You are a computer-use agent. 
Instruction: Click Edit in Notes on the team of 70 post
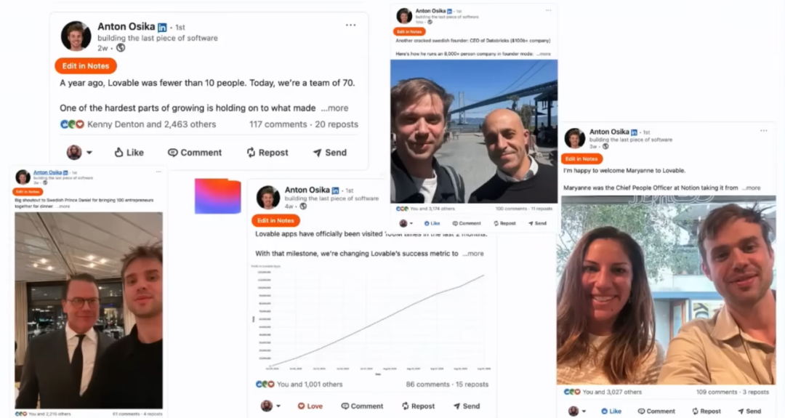(86, 66)
